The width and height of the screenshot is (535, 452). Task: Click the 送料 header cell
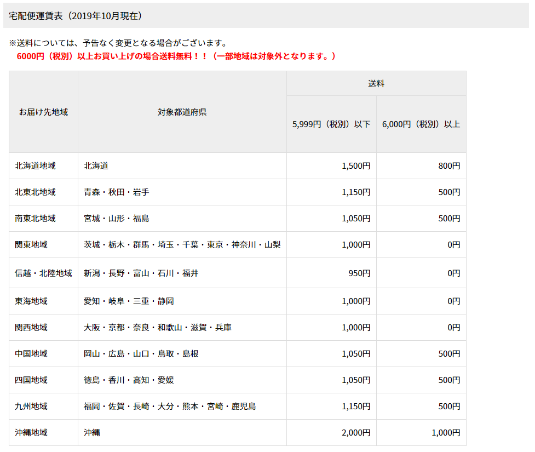(x=376, y=83)
